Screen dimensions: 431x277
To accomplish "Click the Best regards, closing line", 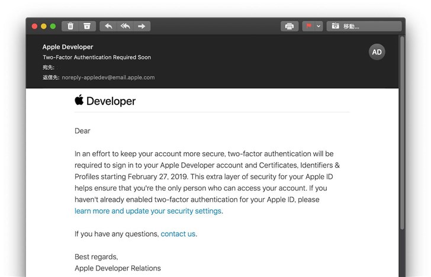I will pyautogui.click(x=96, y=257).
